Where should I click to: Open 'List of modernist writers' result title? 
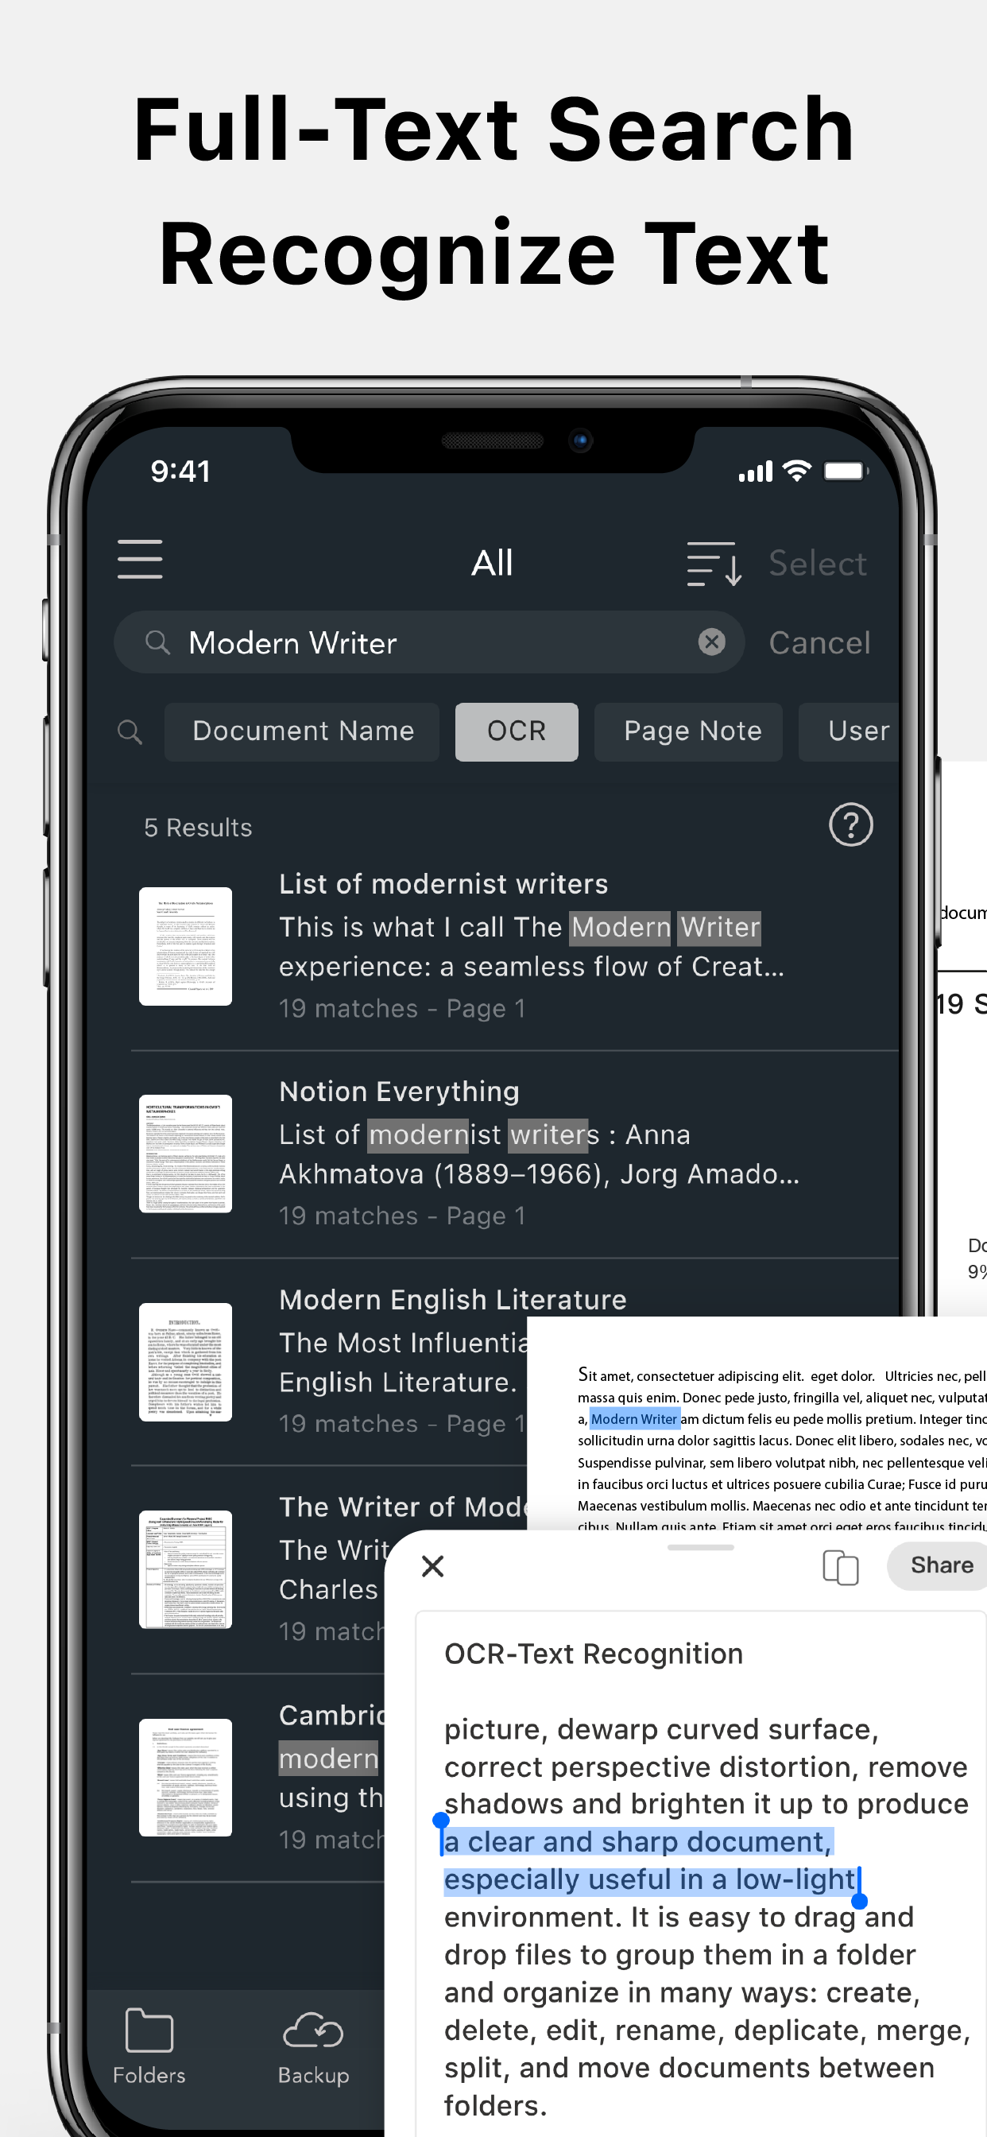click(x=443, y=884)
